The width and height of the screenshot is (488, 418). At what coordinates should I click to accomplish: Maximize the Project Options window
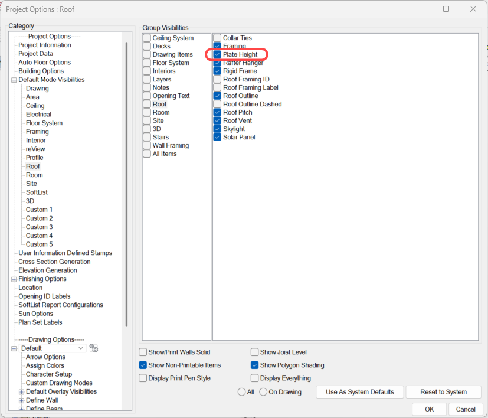click(x=446, y=9)
